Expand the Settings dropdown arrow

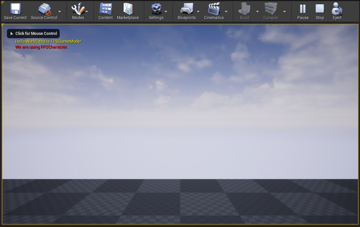click(166, 12)
